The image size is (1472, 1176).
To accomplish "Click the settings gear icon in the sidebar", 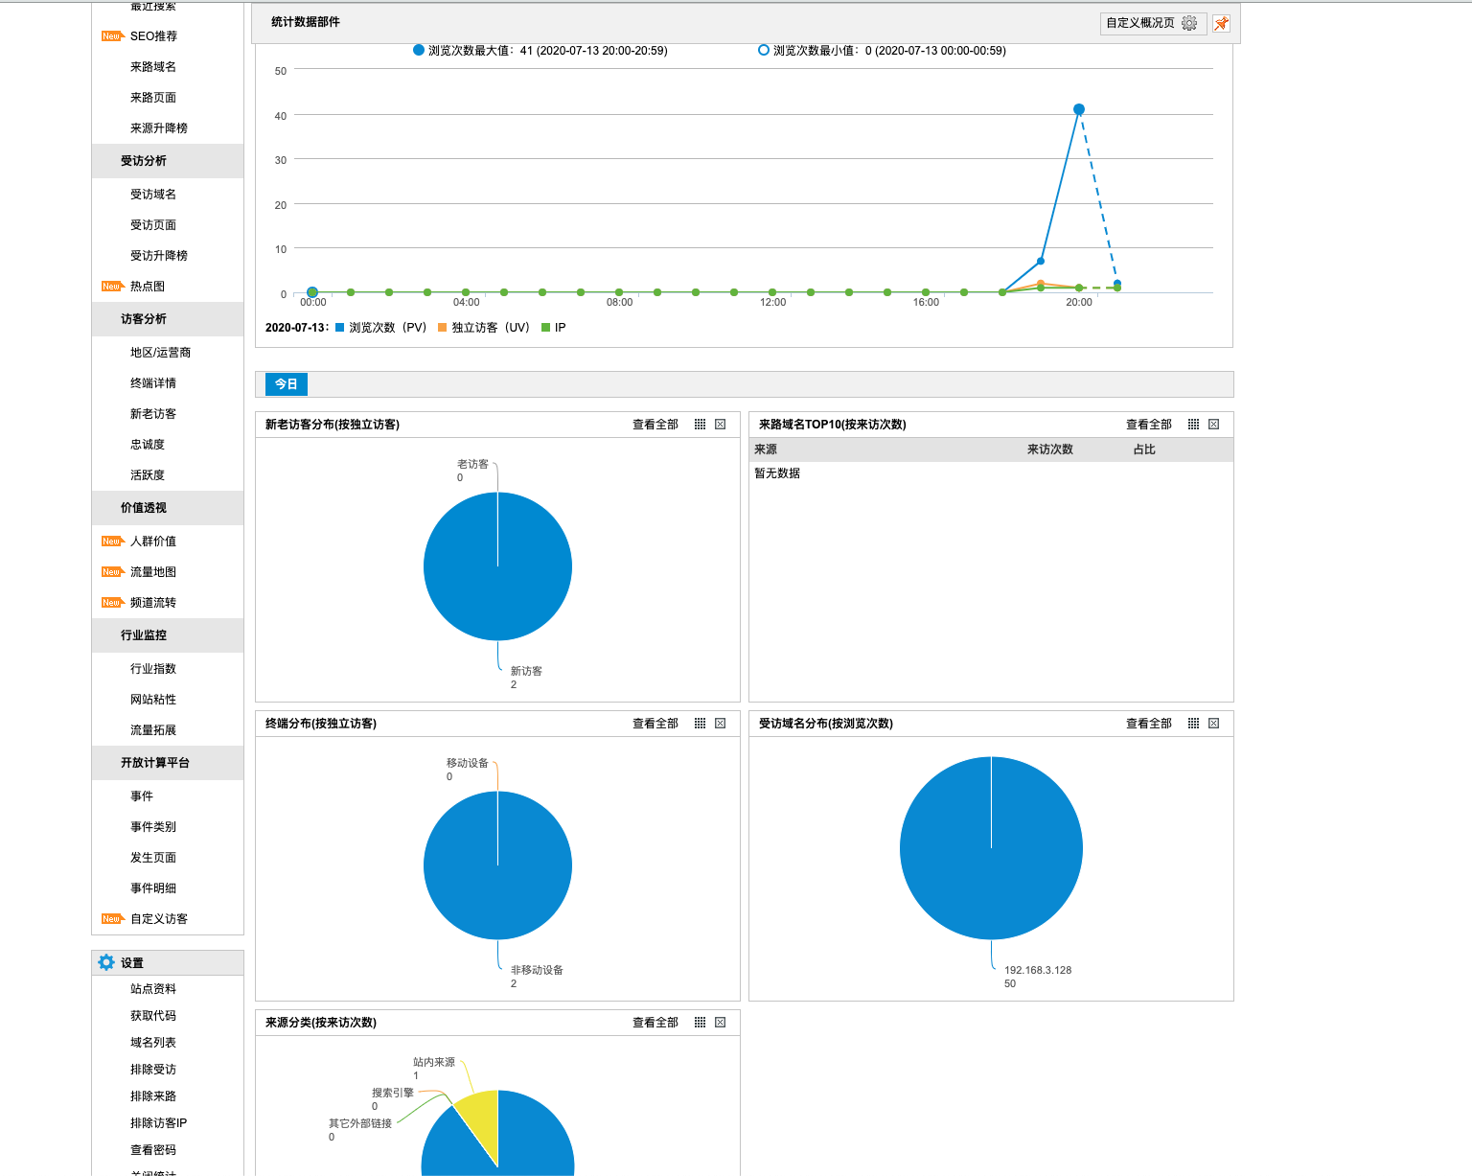I will [106, 962].
